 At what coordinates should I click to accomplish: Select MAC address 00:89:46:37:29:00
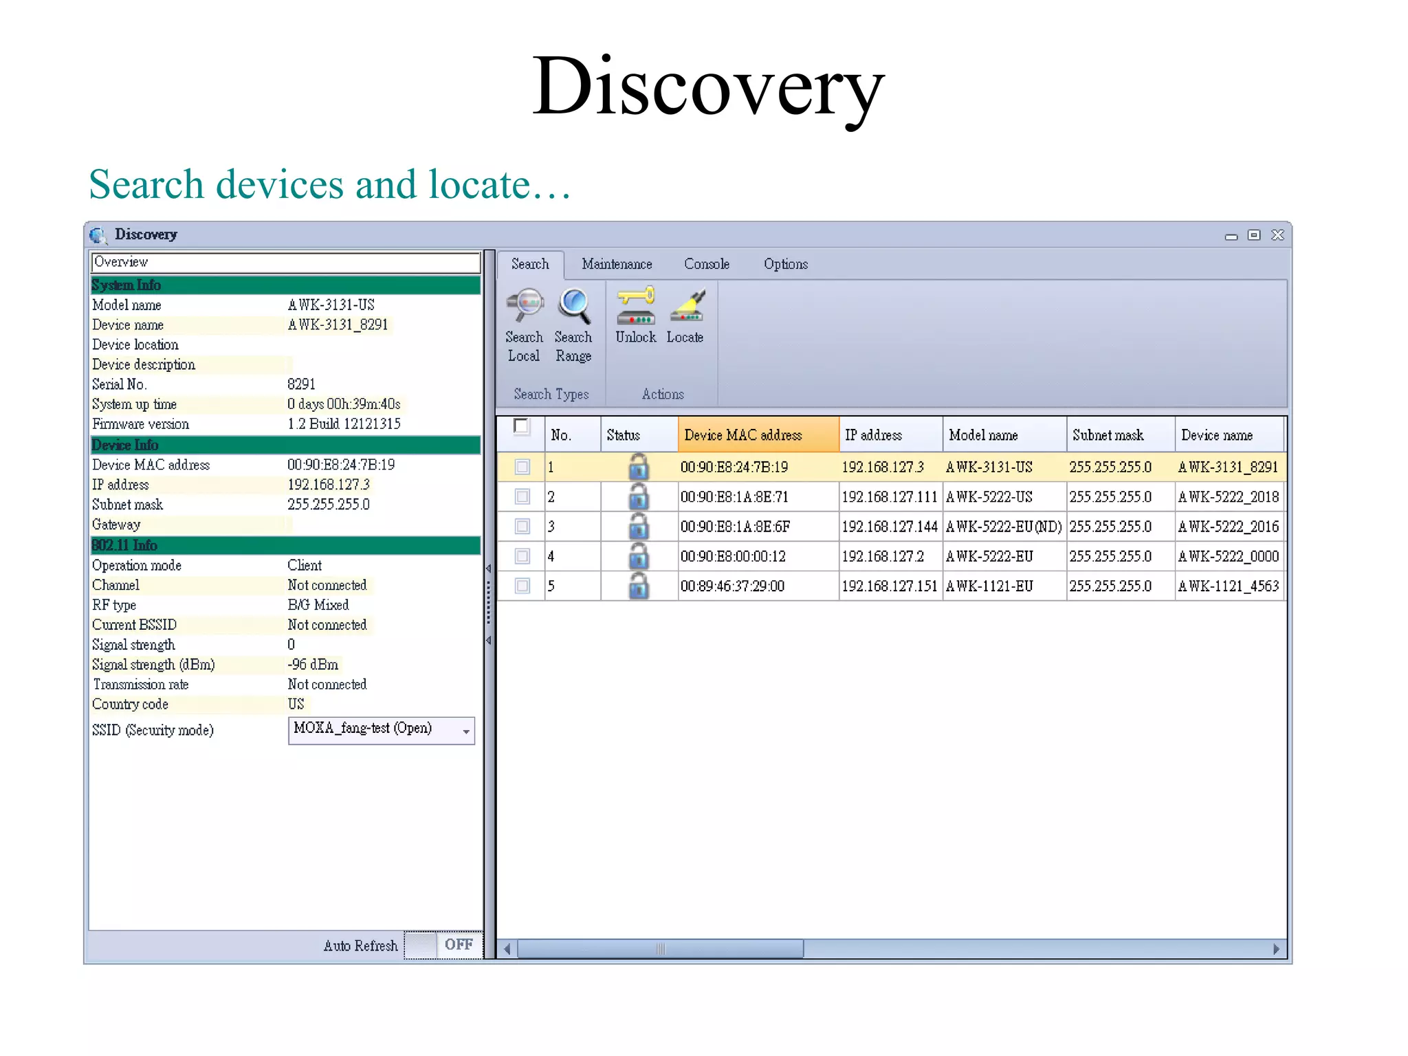[x=732, y=586]
